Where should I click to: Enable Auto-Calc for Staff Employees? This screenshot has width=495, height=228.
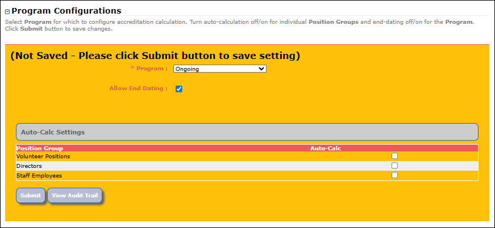(394, 175)
